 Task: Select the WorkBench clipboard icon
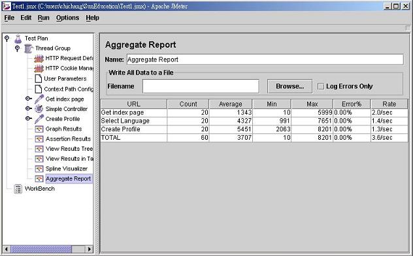18,189
